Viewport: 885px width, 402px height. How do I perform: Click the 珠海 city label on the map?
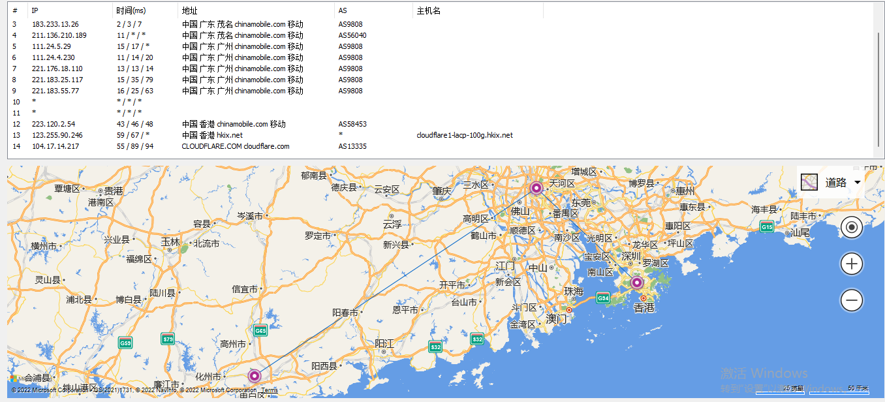(x=574, y=291)
